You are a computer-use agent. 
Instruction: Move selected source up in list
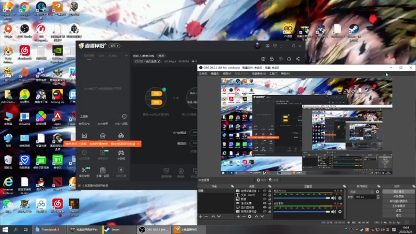tap(256, 216)
